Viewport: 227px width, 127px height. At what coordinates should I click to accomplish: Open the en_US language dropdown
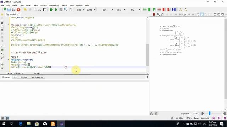click(x=180, y=118)
